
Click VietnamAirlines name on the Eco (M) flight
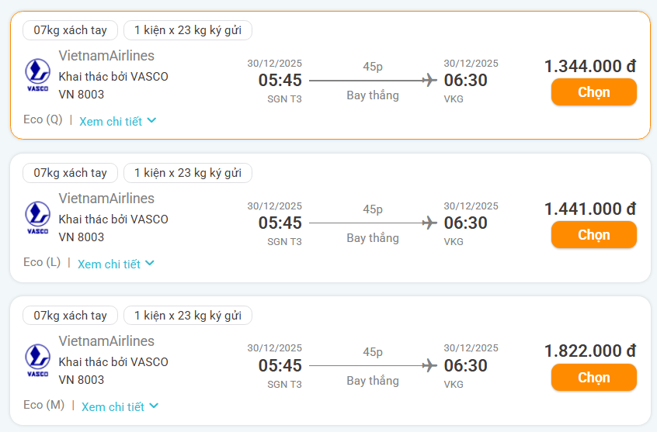pyautogui.click(x=106, y=341)
